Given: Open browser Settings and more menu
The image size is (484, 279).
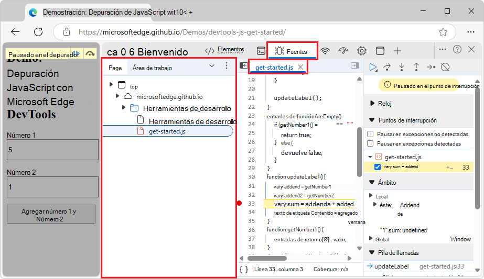Looking at the screenshot, I should tap(471, 32).
